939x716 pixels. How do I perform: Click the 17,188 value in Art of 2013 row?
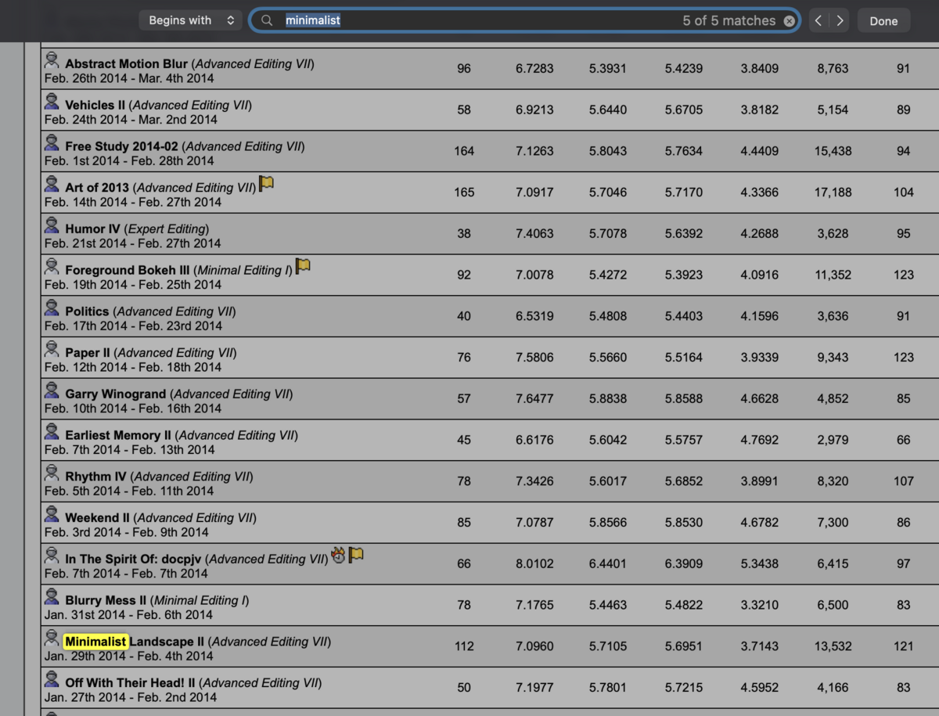click(x=833, y=192)
